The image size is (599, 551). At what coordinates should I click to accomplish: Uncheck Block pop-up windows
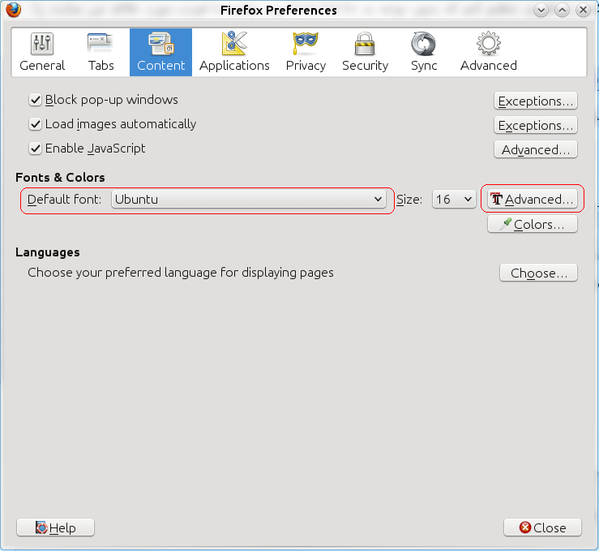tap(35, 100)
